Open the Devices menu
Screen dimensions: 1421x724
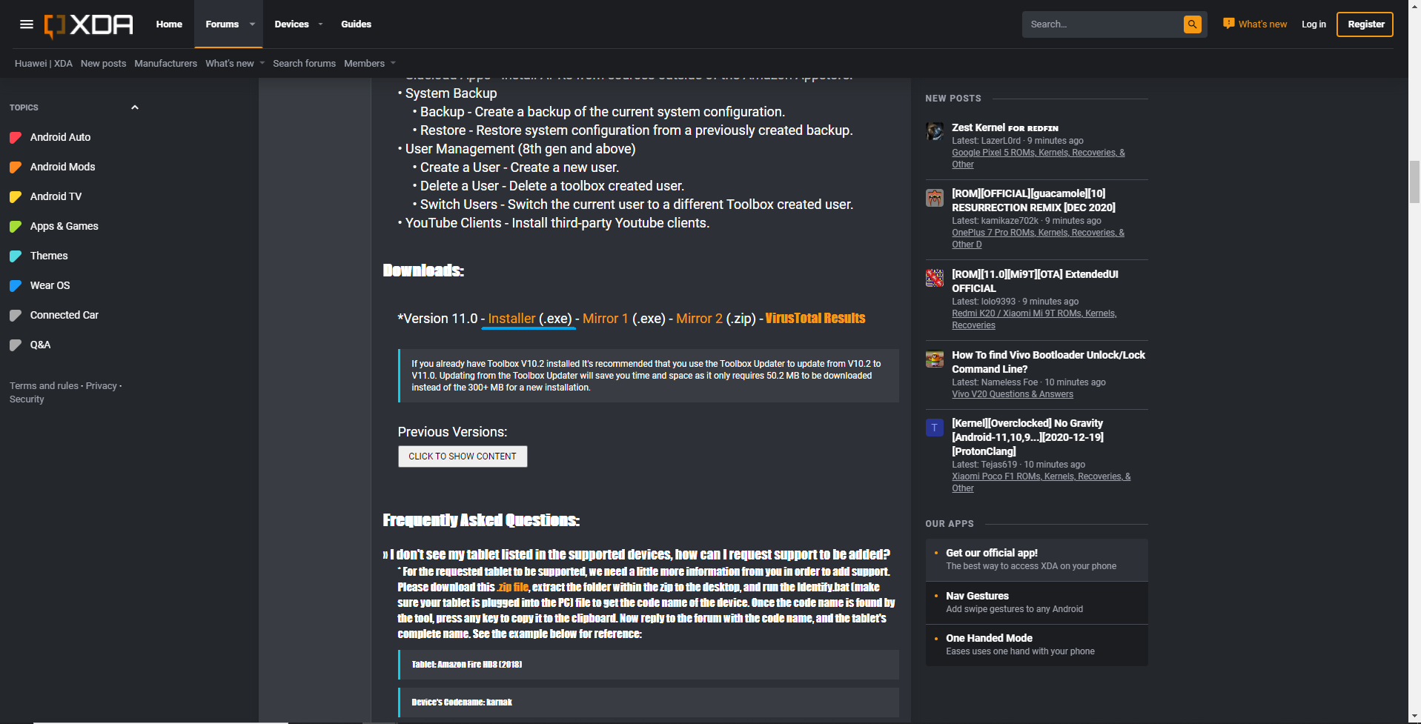coord(291,24)
